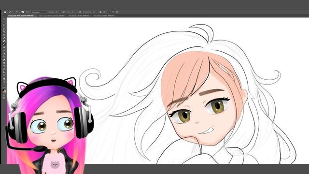Switch to the first active document tab

click(x=21, y=15)
